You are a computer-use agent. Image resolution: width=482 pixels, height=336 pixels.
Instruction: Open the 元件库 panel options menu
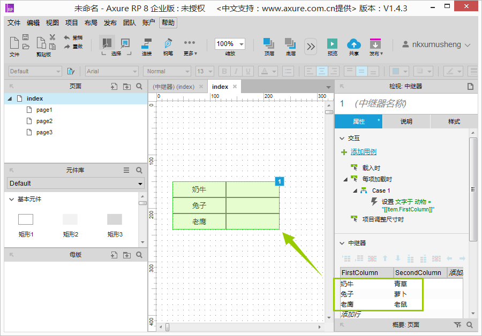pyautogui.click(x=126, y=170)
